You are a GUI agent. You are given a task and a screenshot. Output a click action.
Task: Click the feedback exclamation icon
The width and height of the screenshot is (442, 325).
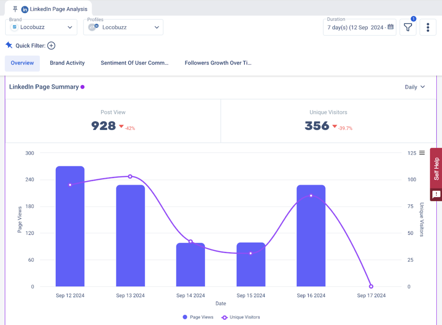(x=436, y=194)
